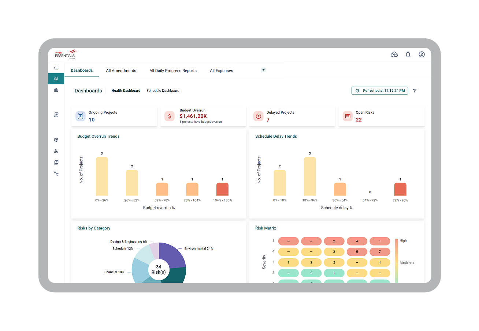Image resolution: width=479 pixels, height=331 pixels.
Task: Open the double-gear configuration sidebar icon
Action: click(56, 174)
